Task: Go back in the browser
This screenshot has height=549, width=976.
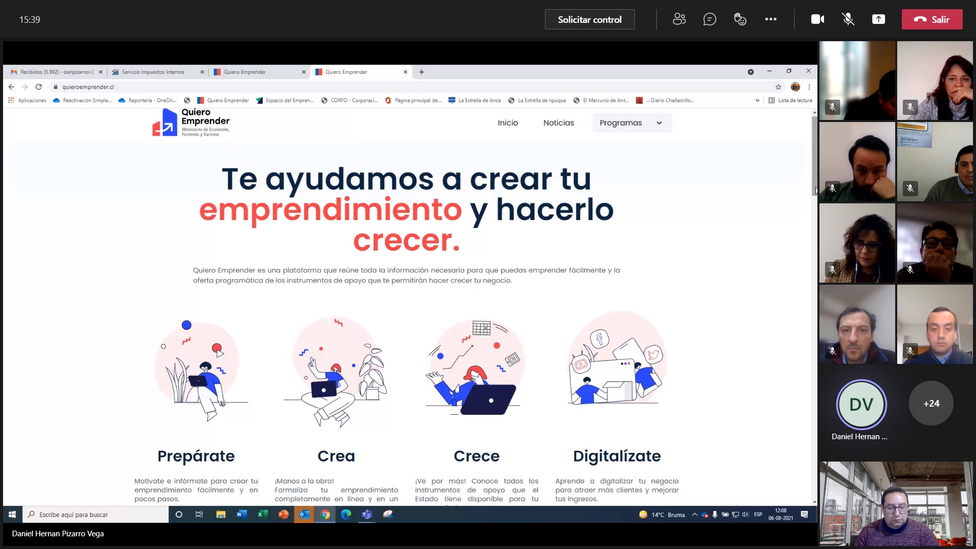Action: [11, 87]
